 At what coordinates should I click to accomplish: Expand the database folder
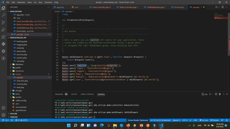(x=19, y=64)
